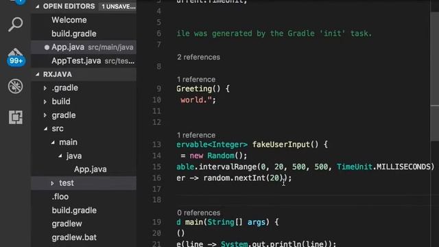Collapse the src folder
This screenshot has height=247, width=439.
click(46, 129)
